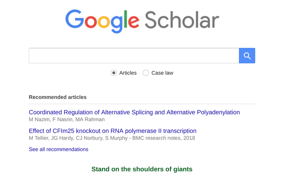Click the Recommended articles heading

pos(58,97)
